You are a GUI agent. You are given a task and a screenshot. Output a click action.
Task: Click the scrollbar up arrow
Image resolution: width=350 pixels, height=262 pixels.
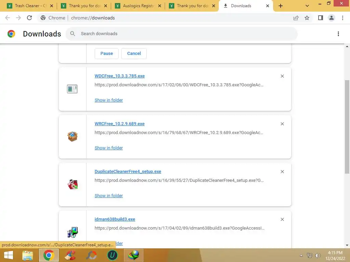(x=347, y=46)
